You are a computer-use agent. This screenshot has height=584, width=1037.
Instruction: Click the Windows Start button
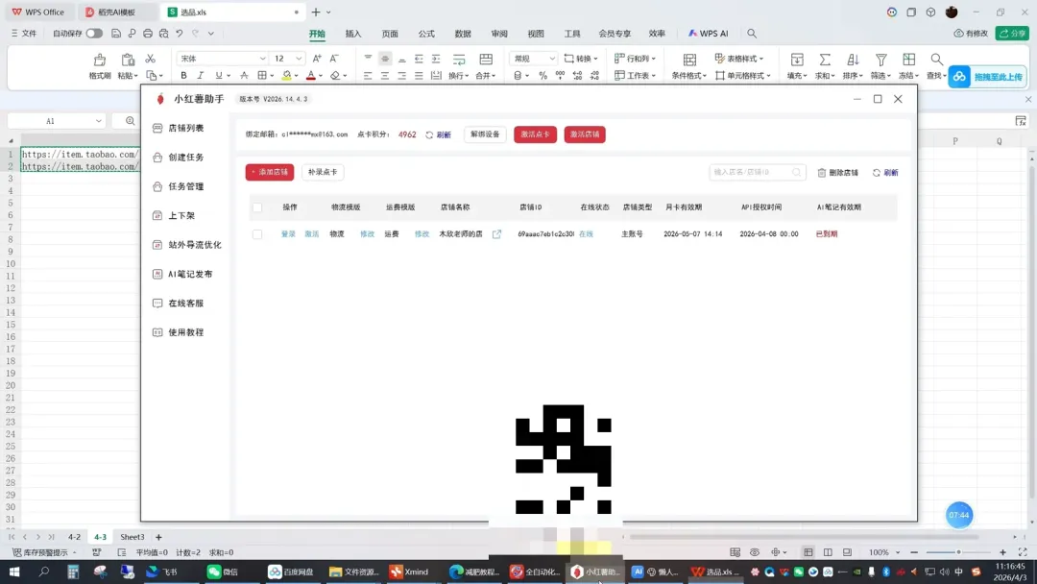click(x=13, y=572)
